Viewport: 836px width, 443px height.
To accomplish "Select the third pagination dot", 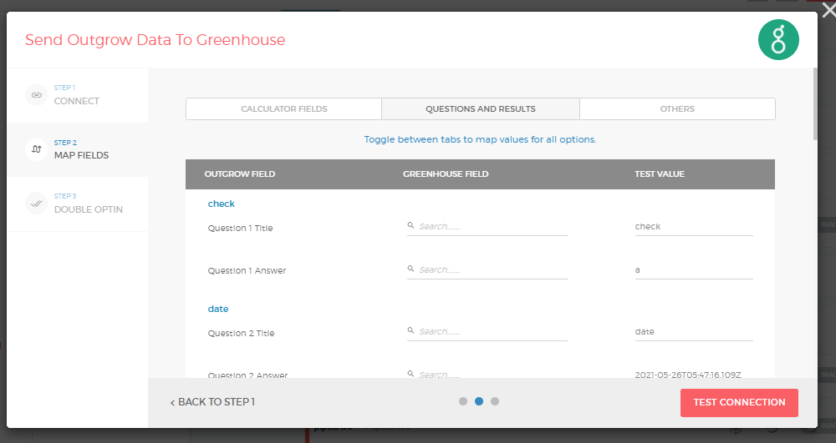I will pos(495,401).
